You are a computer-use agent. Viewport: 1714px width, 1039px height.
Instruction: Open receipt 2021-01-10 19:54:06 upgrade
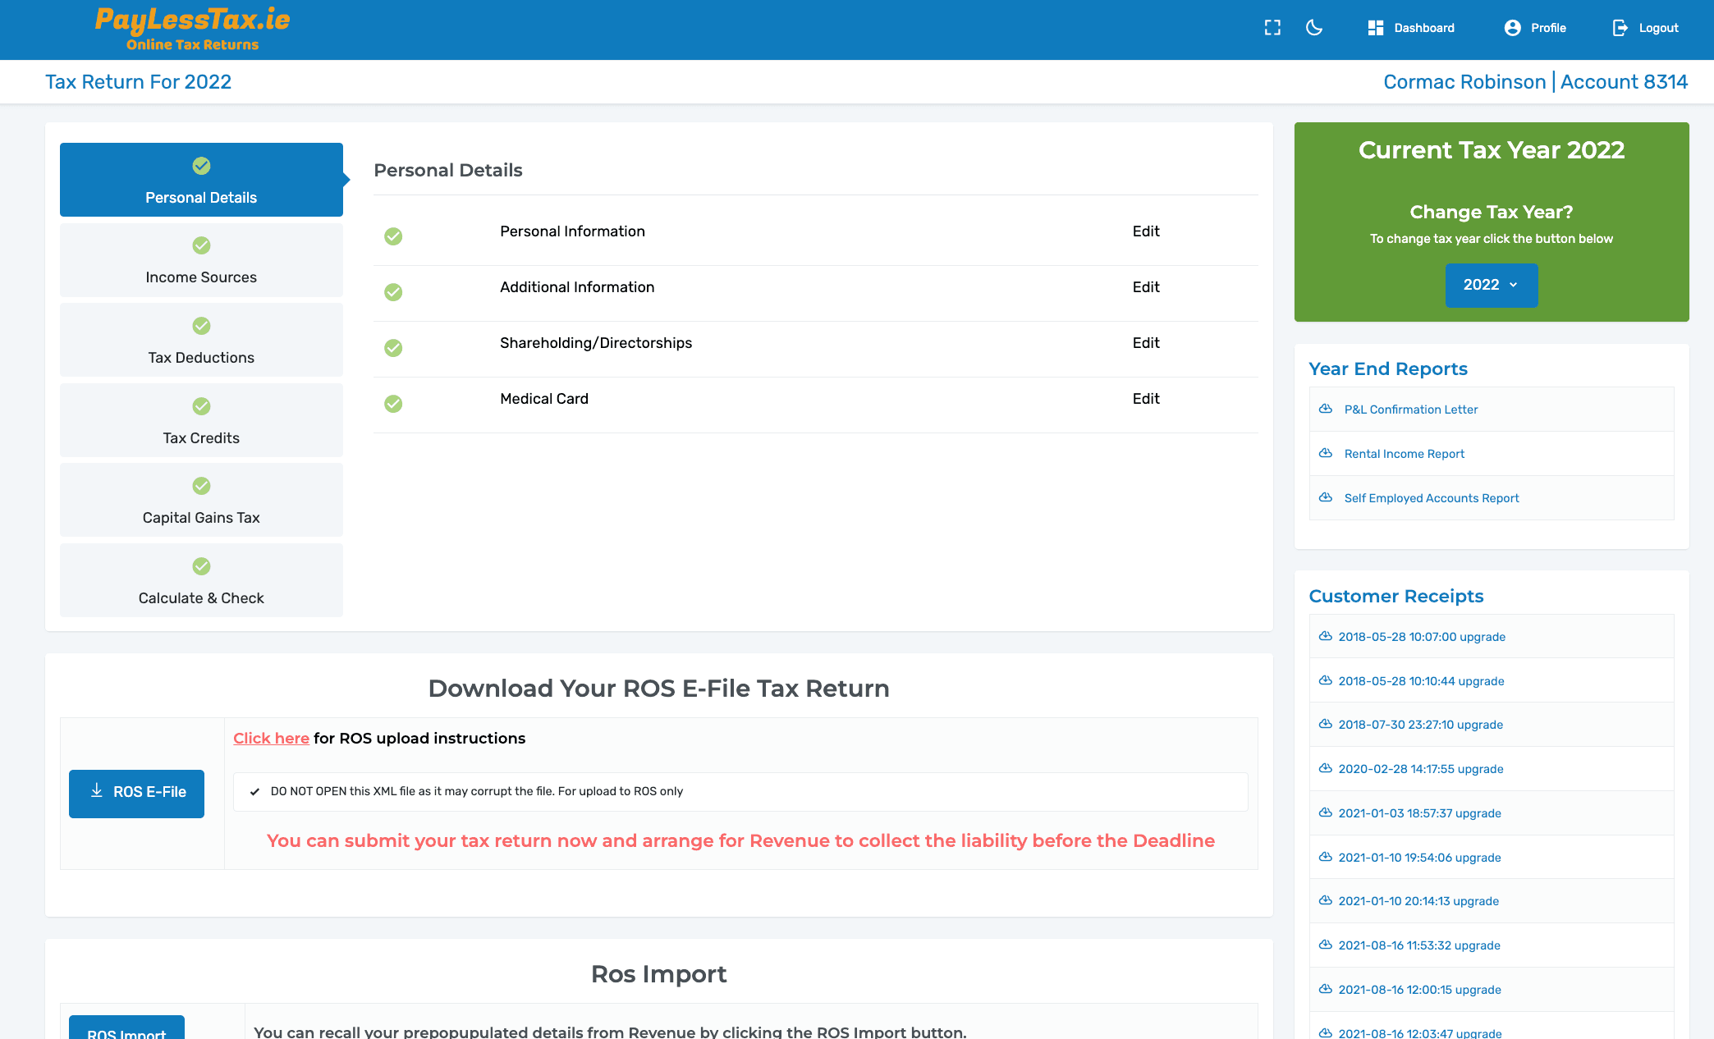point(1419,858)
